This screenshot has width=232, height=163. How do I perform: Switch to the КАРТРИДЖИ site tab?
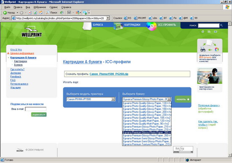coord(132,25)
